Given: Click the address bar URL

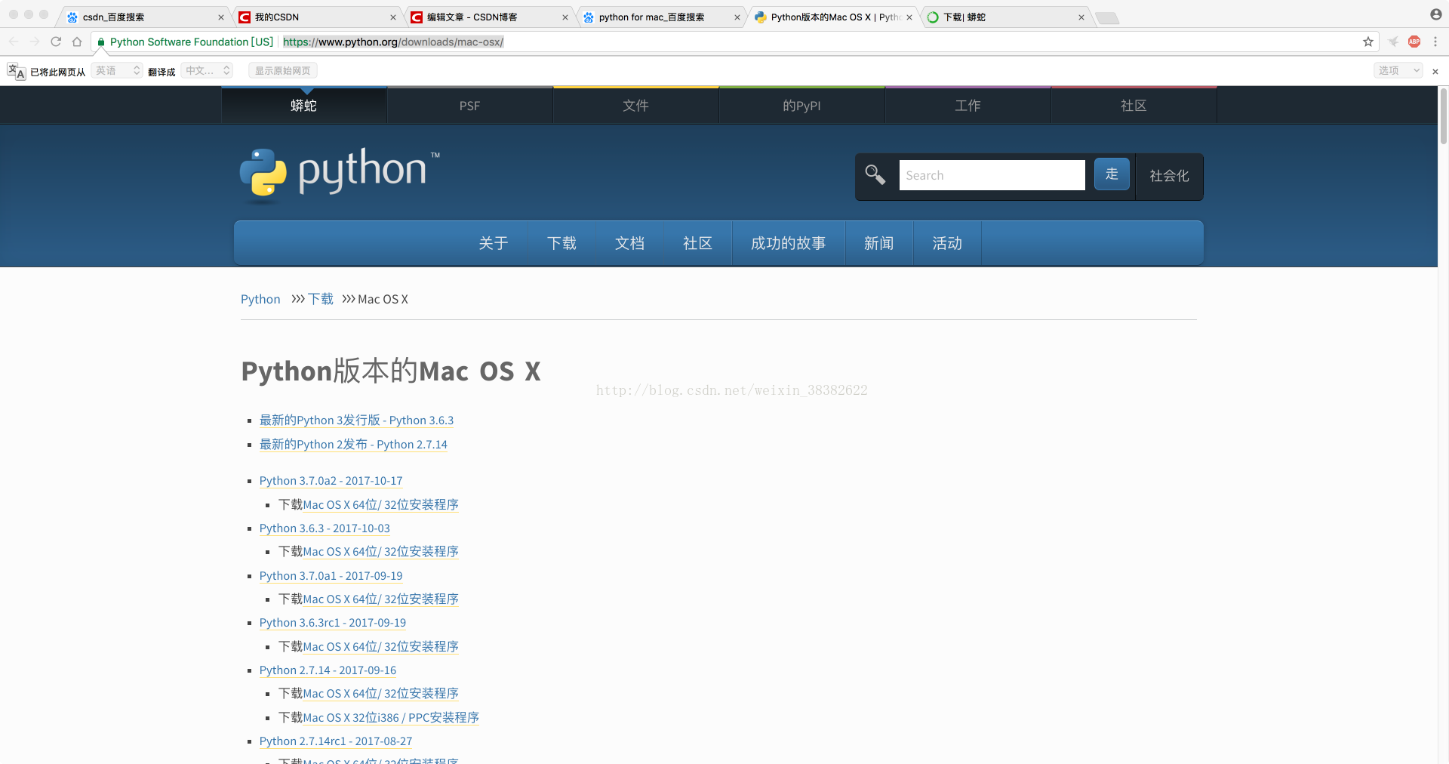Looking at the screenshot, I should (393, 42).
